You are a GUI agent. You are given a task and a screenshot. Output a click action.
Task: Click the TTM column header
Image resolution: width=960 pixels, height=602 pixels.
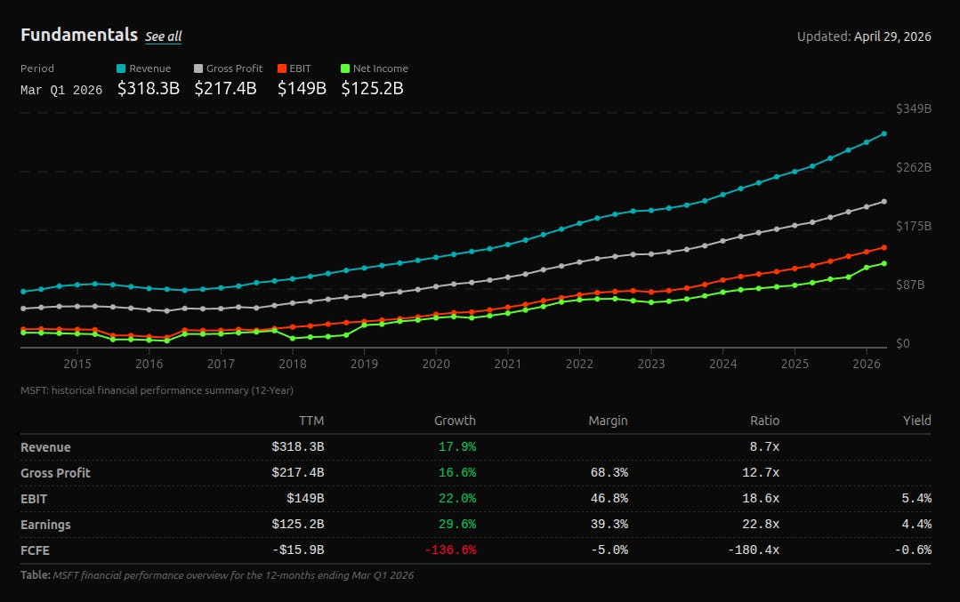pos(311,421)
